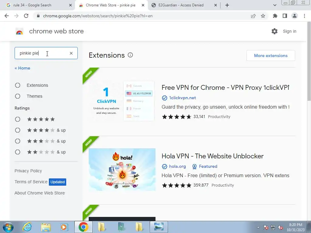Viewport: 311px width, 233px height.
Task: Open the Terms of Service link
Action: [31, 182]
